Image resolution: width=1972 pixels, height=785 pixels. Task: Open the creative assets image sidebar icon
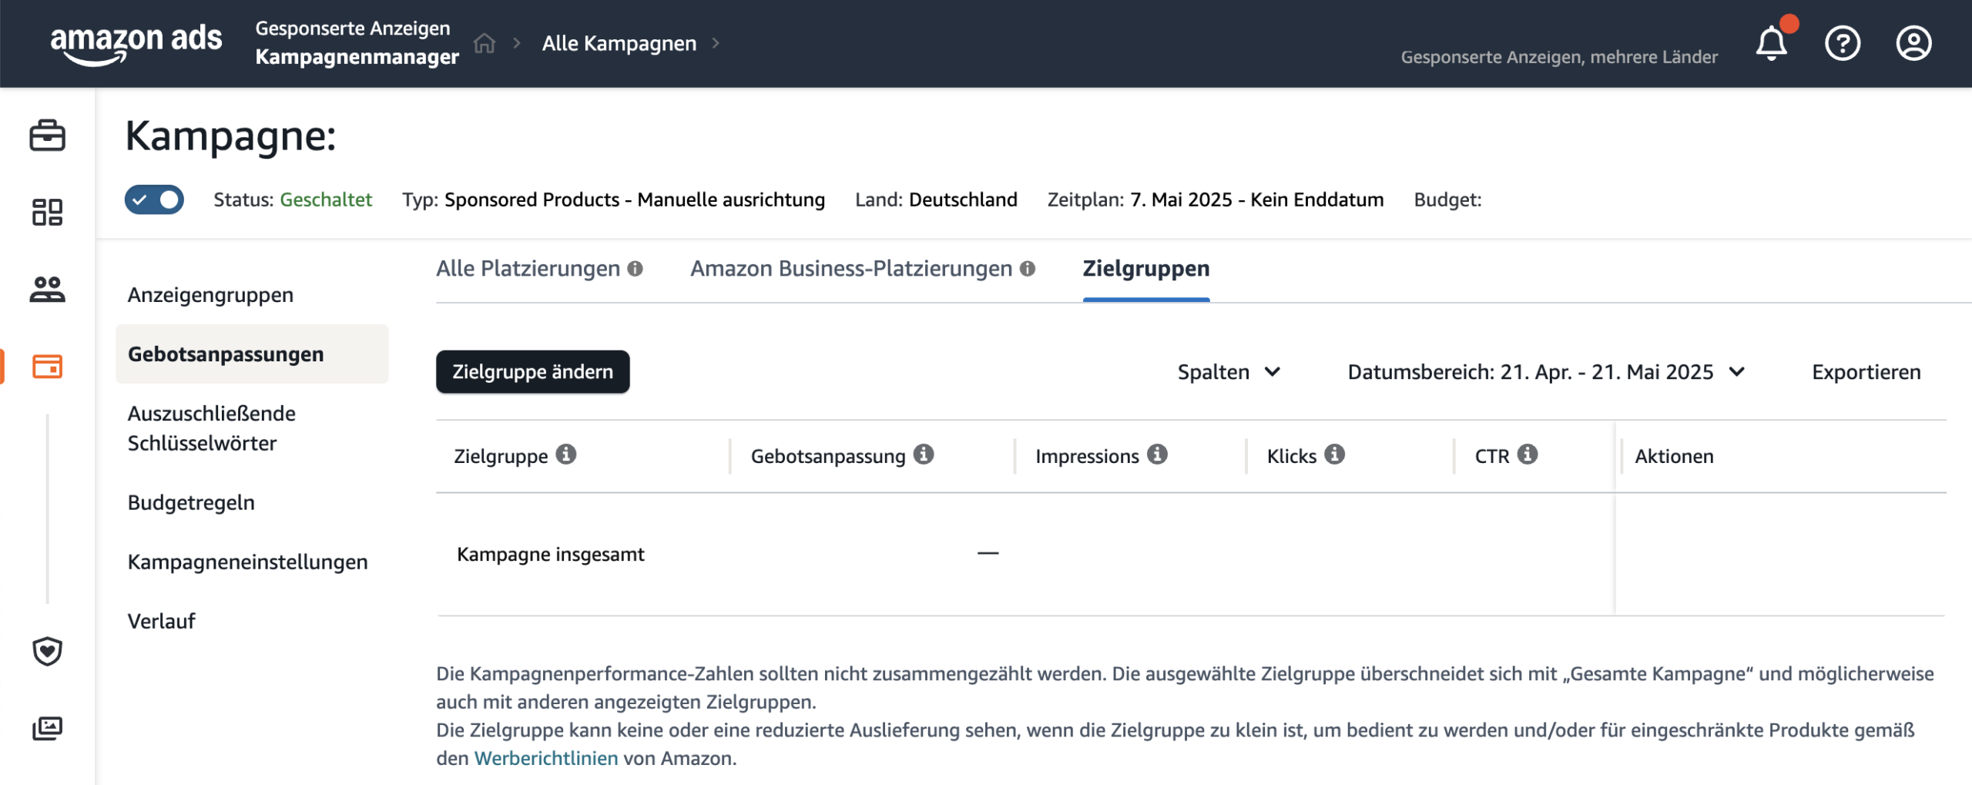coord(48,727)
